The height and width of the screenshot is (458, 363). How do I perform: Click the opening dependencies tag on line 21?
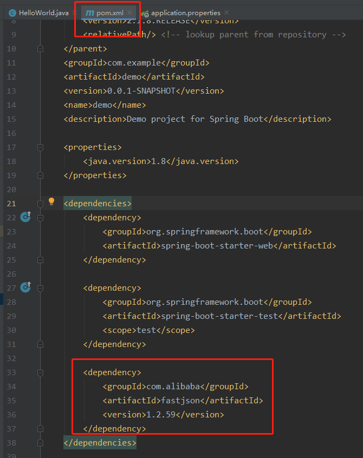pyautogui.click(x=98, y=204)
